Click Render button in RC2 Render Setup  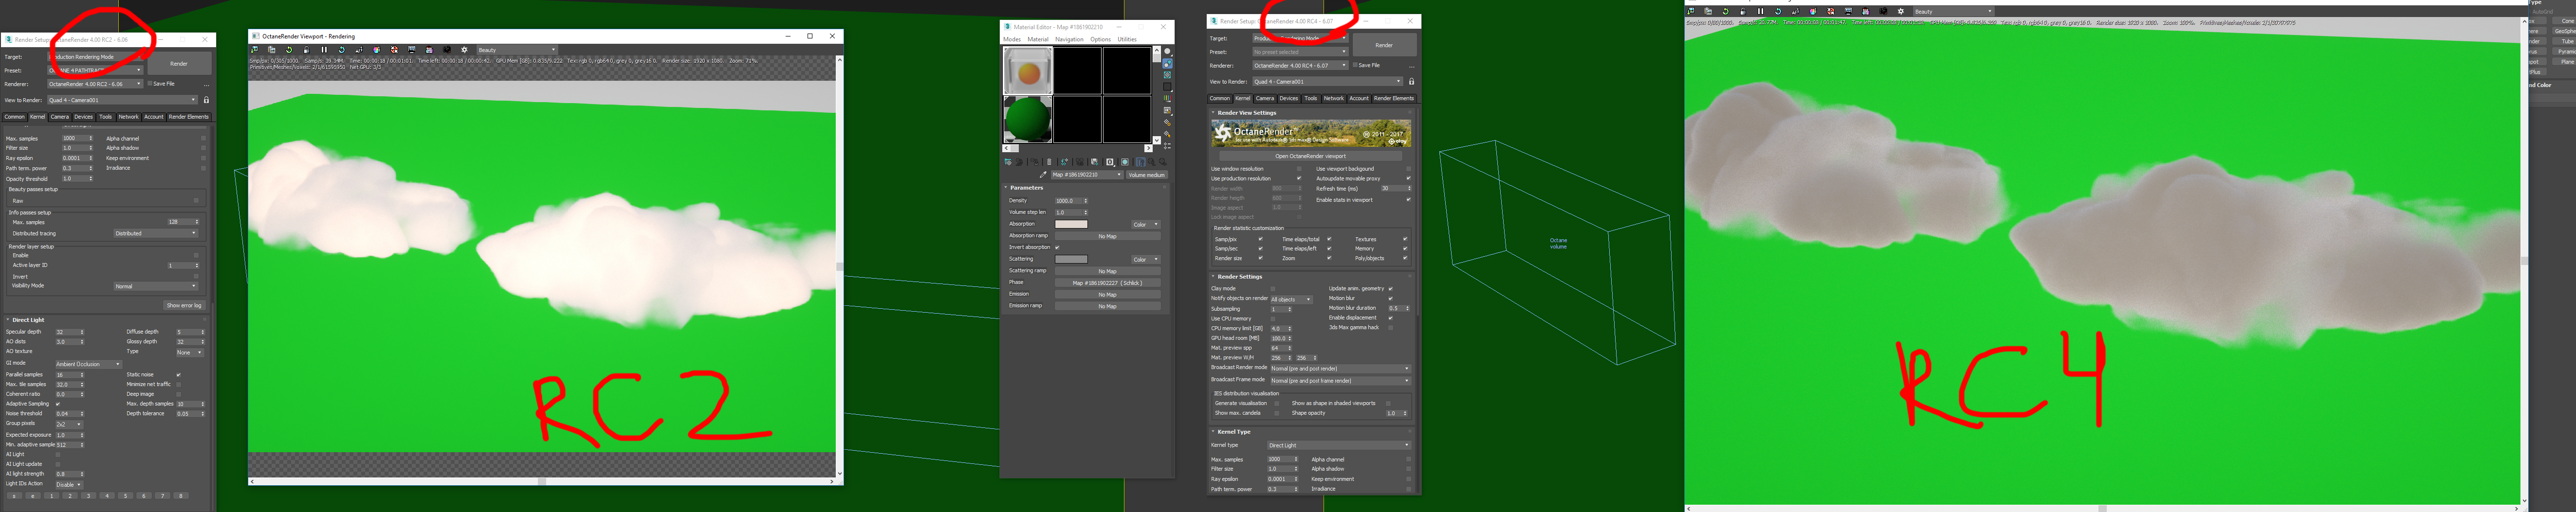coord(179,64)
